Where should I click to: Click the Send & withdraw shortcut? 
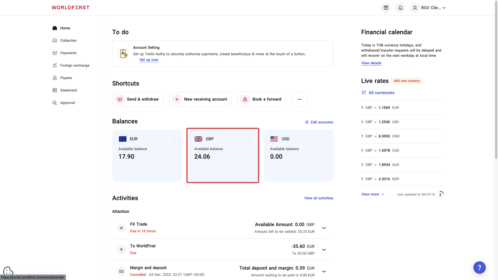click(138, 99)
